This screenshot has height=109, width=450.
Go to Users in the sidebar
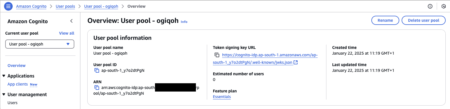[x=12, y=103]
